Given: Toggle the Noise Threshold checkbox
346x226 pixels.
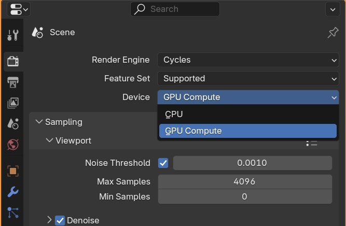Looking at the screenshot, I should click(163, 163).
